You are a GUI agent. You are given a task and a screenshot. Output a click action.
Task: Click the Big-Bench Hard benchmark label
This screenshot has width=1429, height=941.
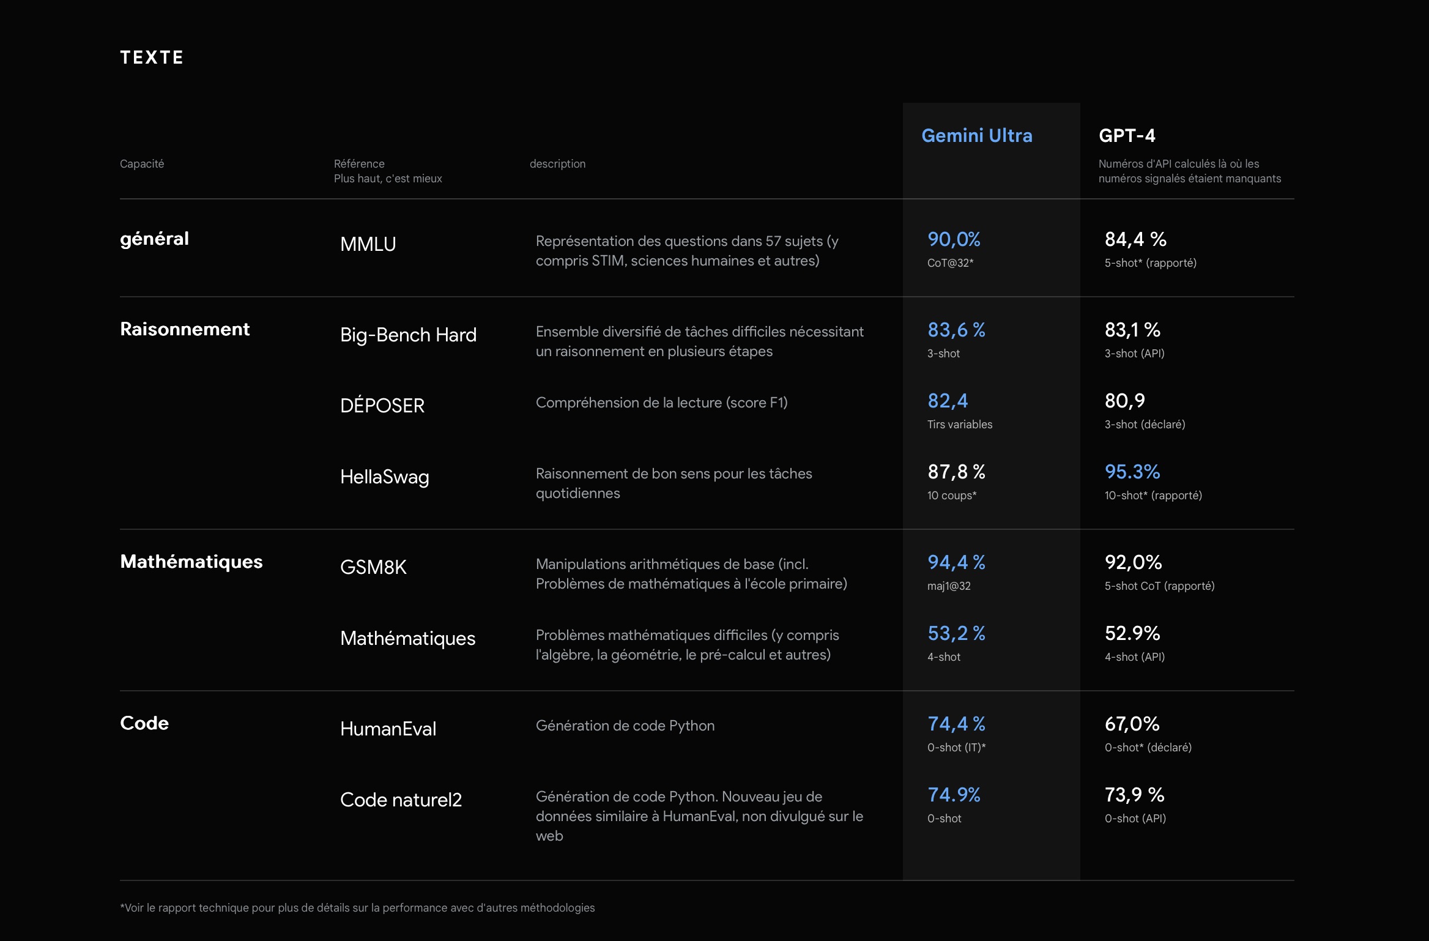408,335
